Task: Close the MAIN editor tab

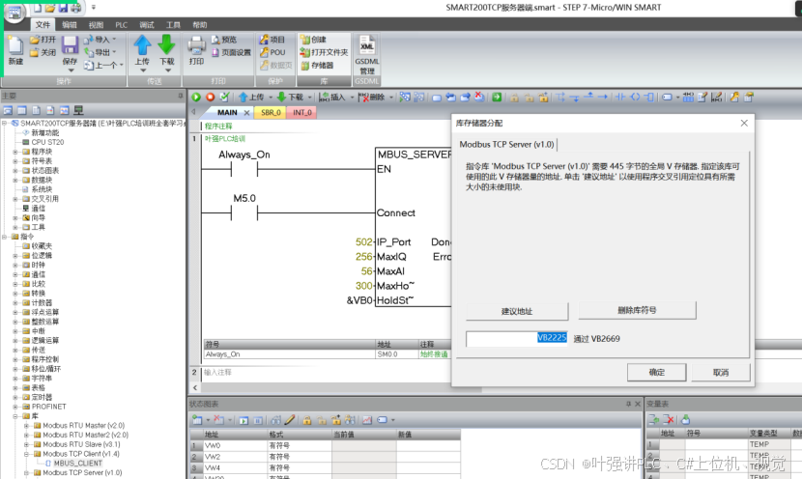Action: (247, 112)
